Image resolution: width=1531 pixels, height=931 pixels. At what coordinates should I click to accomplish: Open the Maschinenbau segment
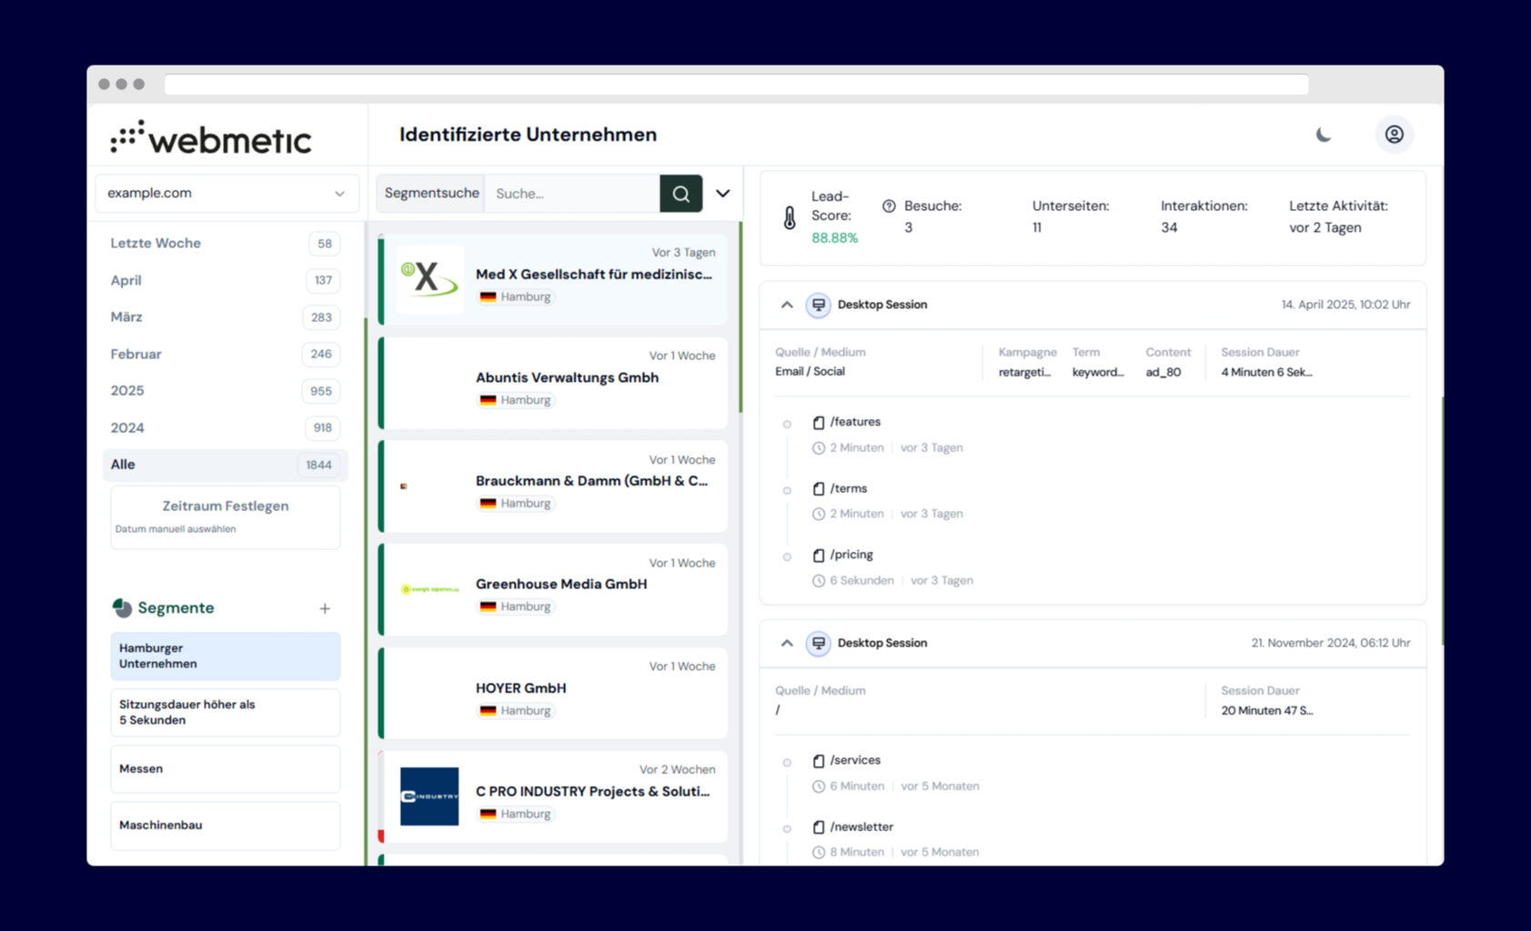coord(226,826)
